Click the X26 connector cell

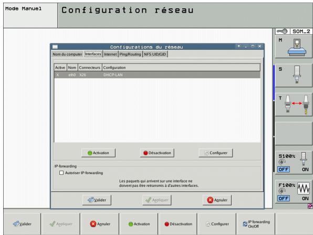(82, 74)
